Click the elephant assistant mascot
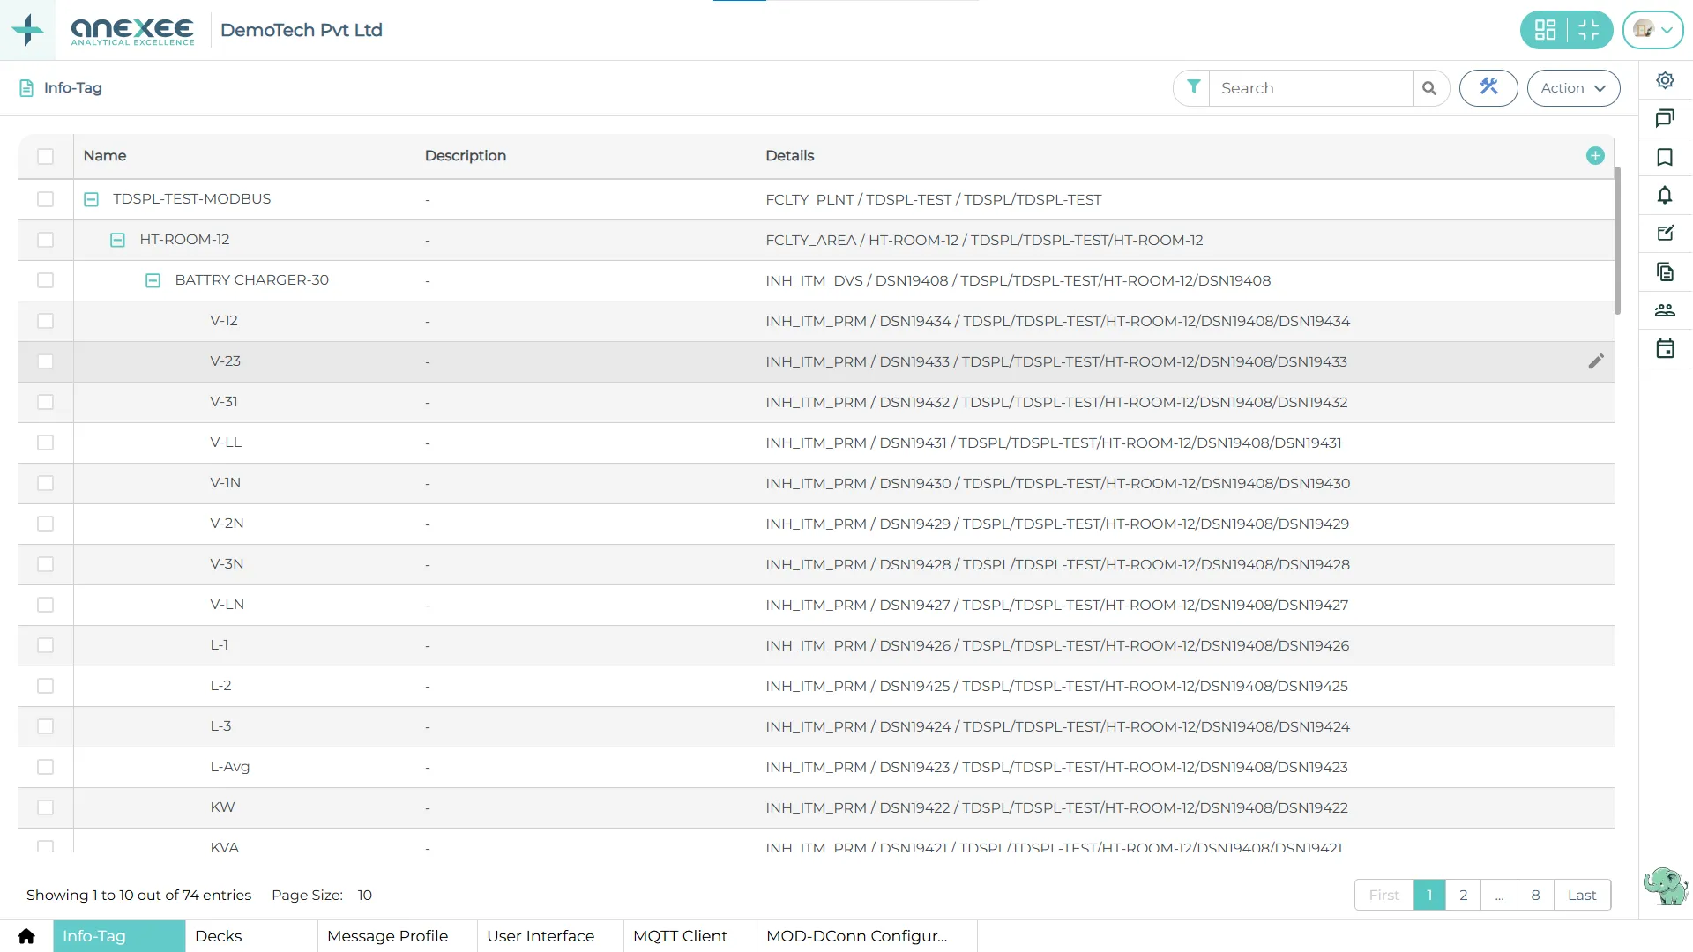This screenshot has height=952, width=1693. tap(1665, 885)
